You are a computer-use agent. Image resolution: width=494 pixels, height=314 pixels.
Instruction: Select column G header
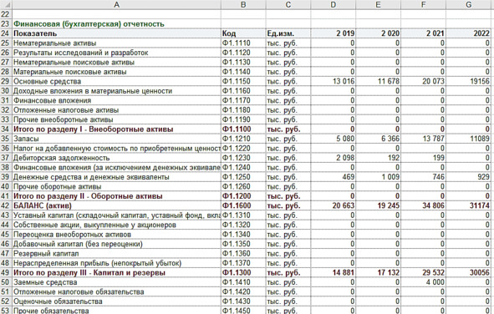click(x=468, y=4)
